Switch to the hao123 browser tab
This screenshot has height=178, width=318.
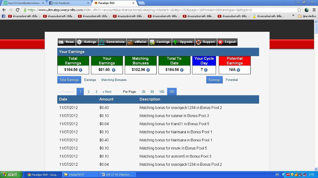[x=24, y=3]
